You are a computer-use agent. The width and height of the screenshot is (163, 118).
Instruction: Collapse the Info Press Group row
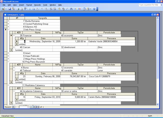coord(8,30)
